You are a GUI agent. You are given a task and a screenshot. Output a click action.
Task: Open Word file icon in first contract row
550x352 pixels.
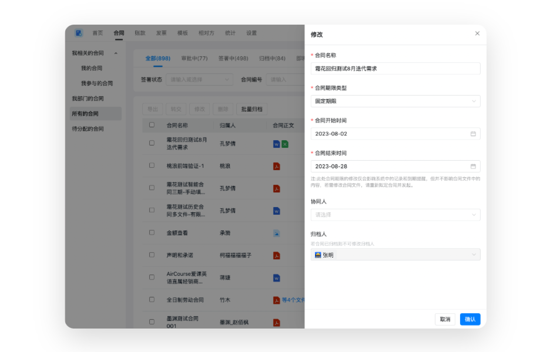click(x=277, y=144)
